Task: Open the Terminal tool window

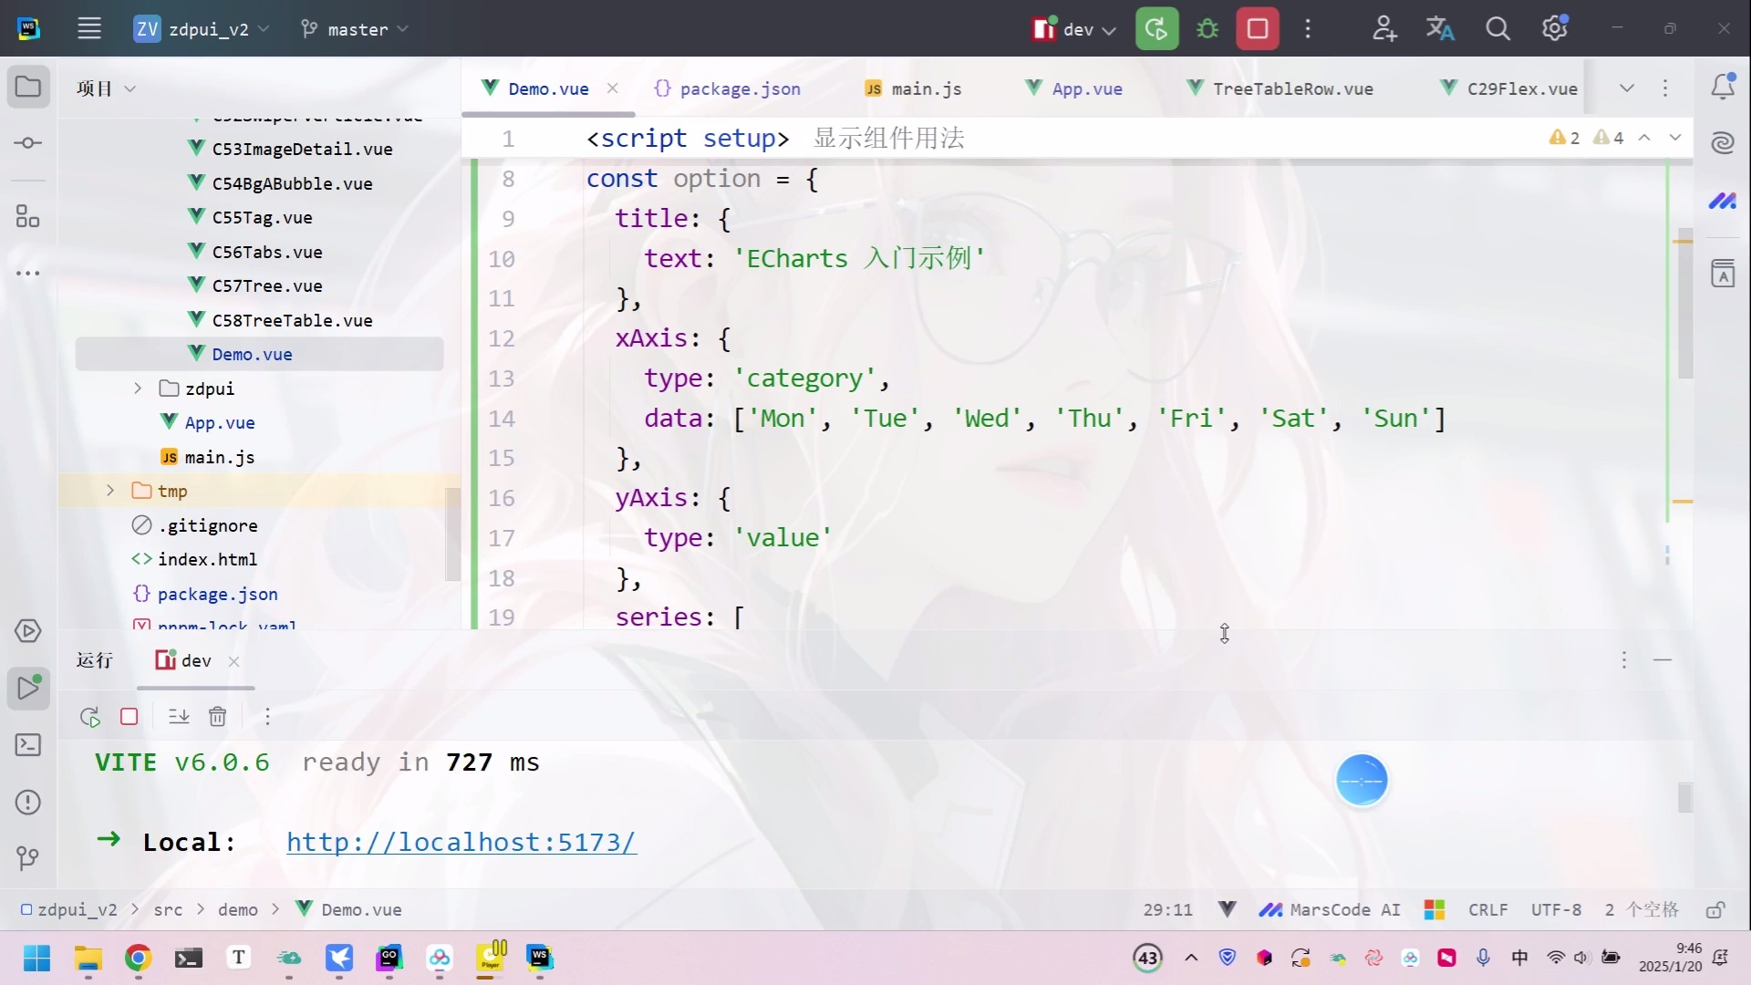Action: pos(28,745)
